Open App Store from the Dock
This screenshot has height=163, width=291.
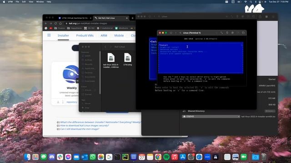[x=183, y=157]
